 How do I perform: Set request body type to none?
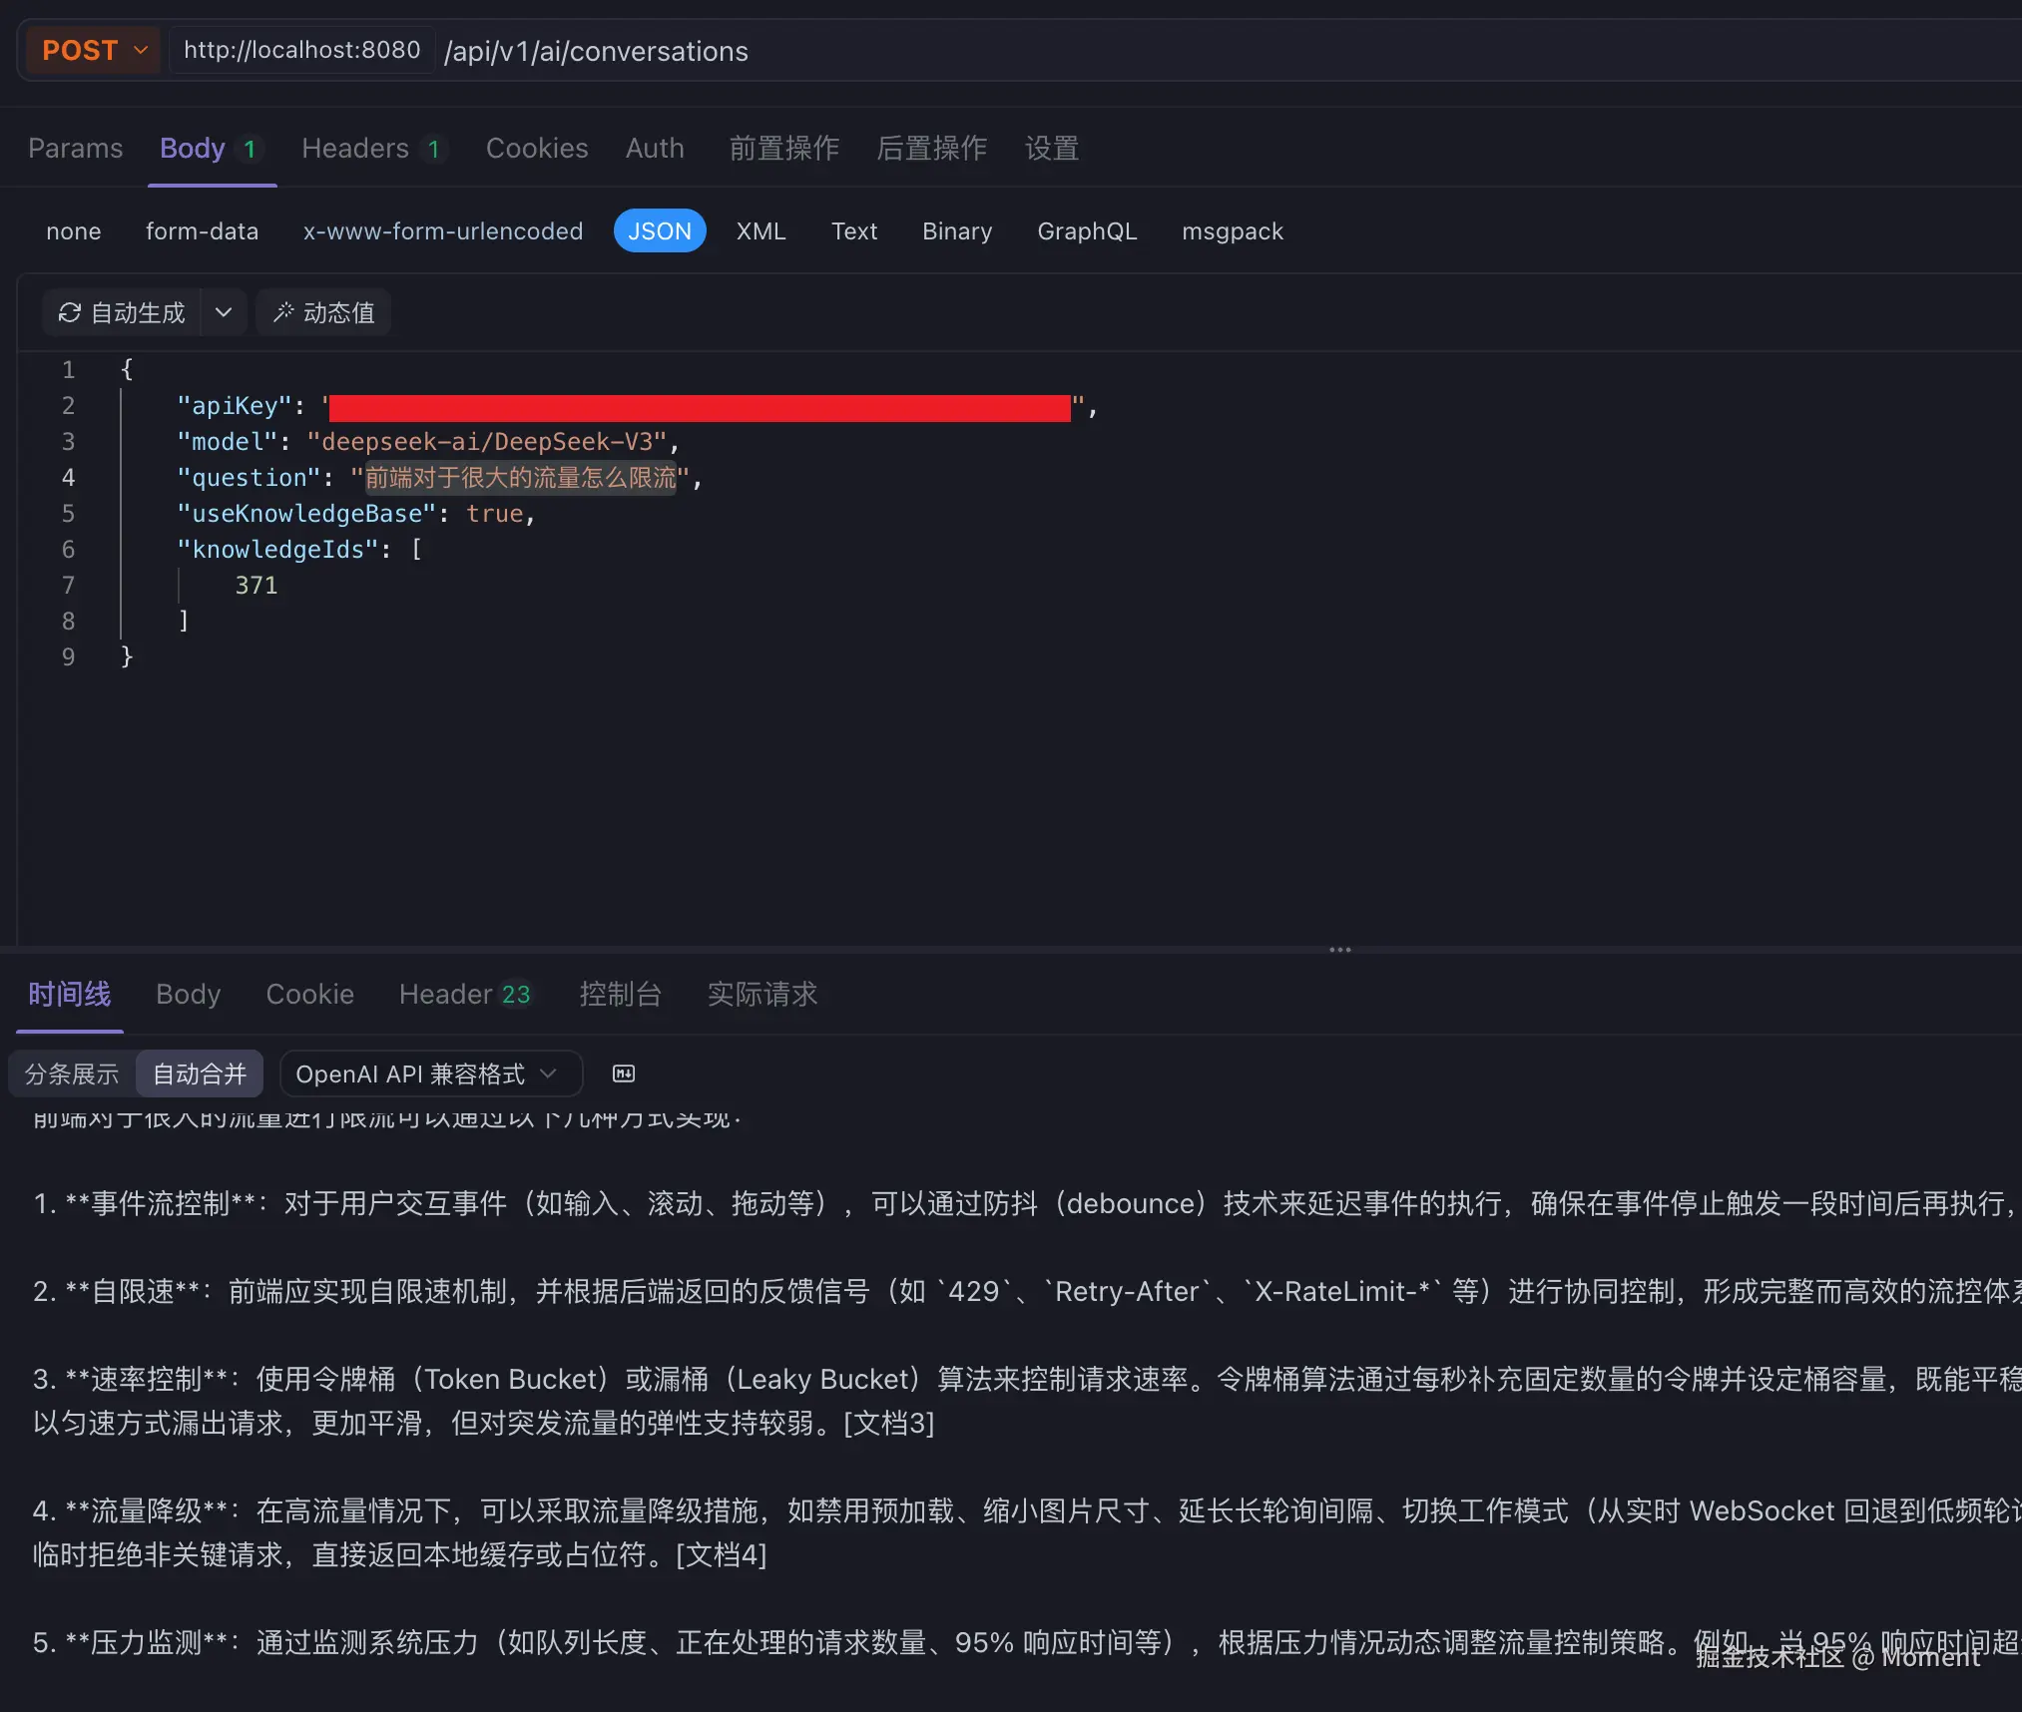73,230
